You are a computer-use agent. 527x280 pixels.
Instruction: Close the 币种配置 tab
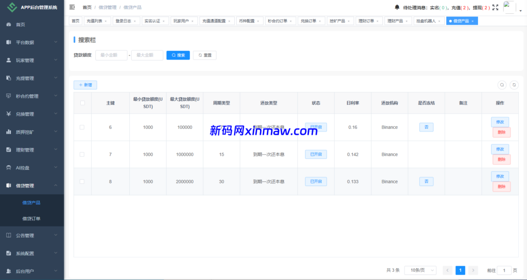[x=258, y=21]
